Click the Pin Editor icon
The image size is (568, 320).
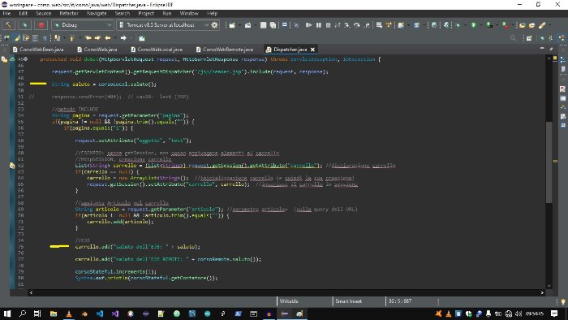tap(142, 37)
